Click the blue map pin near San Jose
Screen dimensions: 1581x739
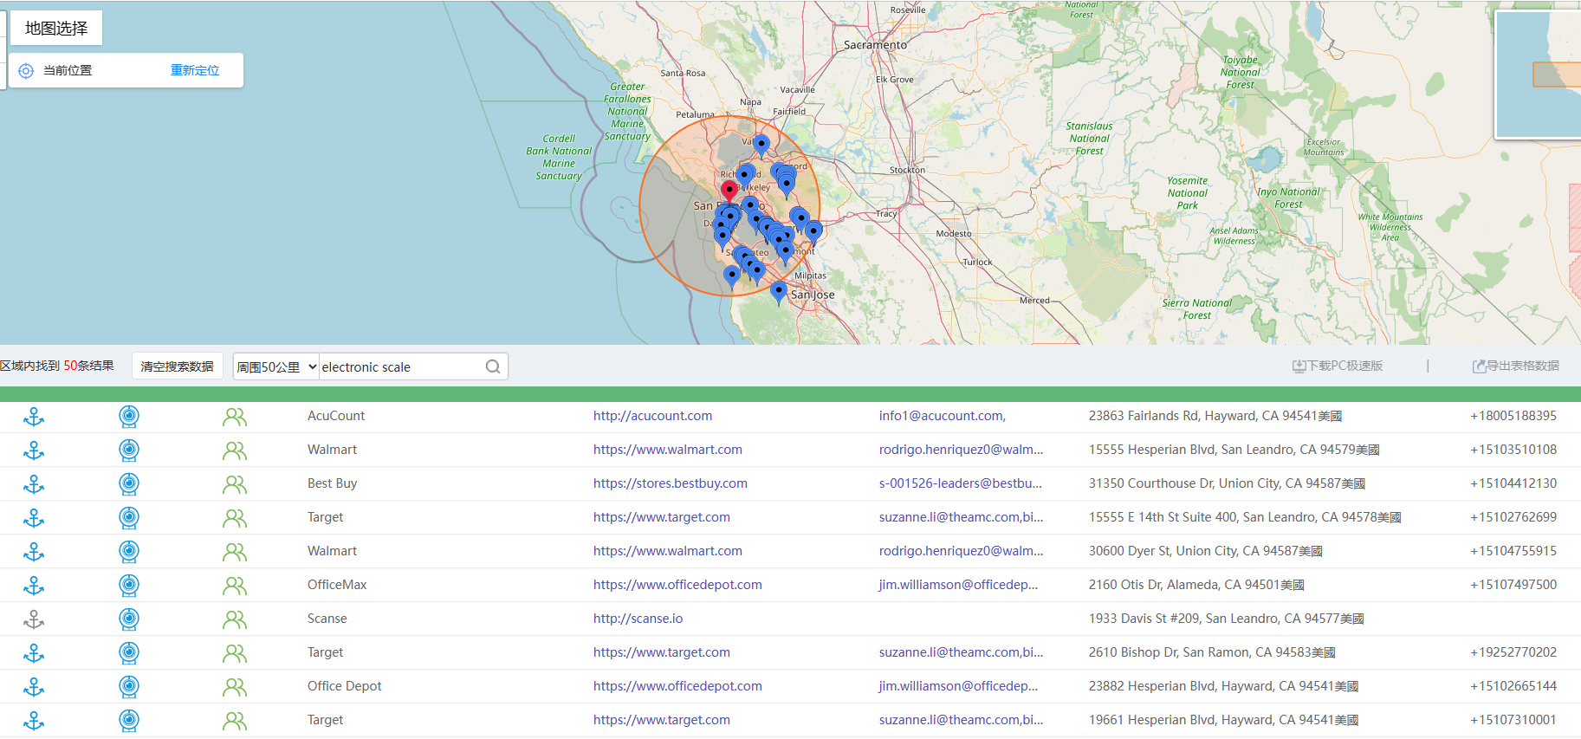pyautogui.click(x=779, y=292)
